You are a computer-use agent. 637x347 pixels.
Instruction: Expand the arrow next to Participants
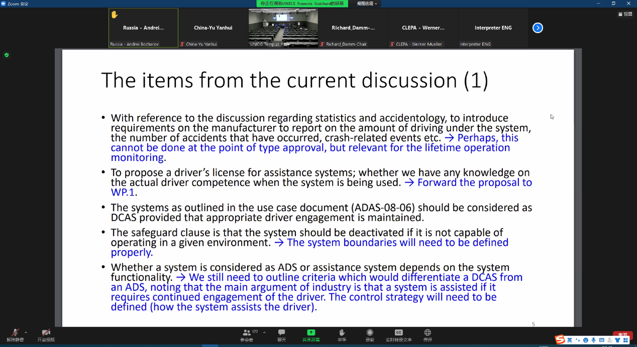tap(264, 332)
